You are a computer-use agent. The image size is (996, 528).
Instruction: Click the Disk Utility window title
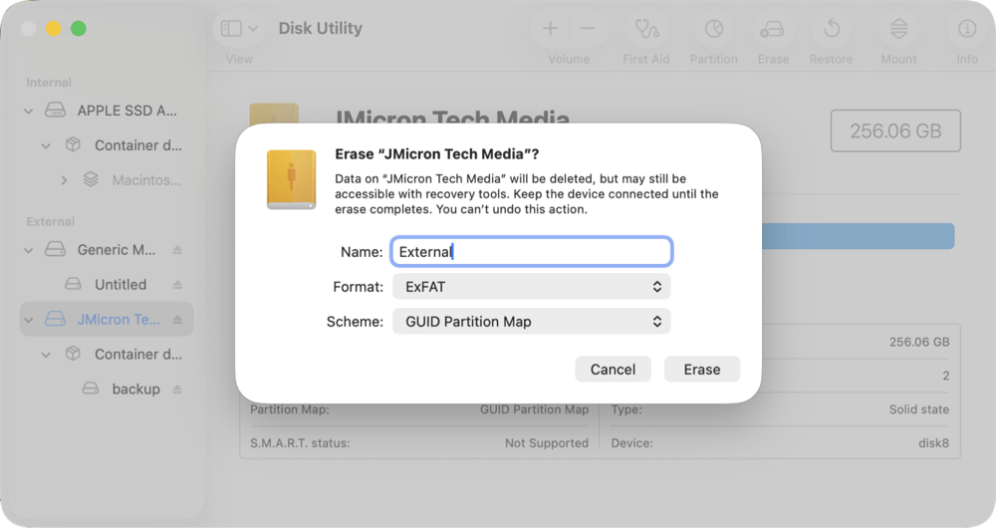coord(320,28)
